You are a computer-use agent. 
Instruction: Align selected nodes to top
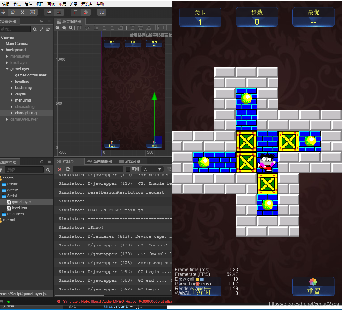(x=79, y=28)
